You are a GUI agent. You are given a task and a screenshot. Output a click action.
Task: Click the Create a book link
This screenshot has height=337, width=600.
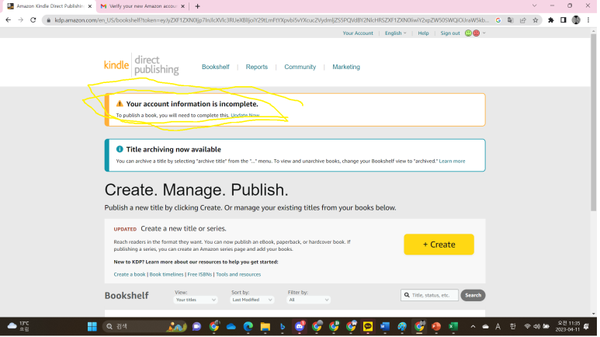130,275
